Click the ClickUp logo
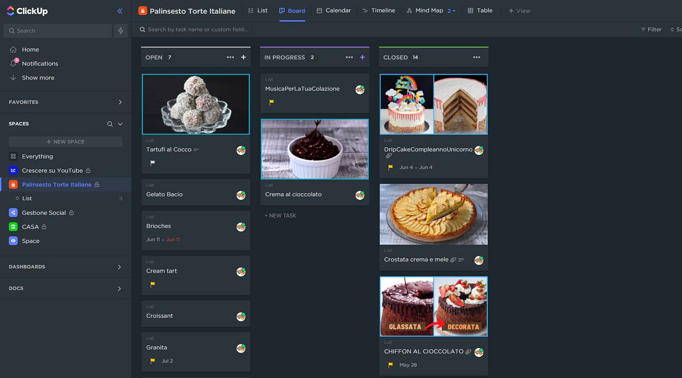The image size is (682, 378). coord(28,11)
